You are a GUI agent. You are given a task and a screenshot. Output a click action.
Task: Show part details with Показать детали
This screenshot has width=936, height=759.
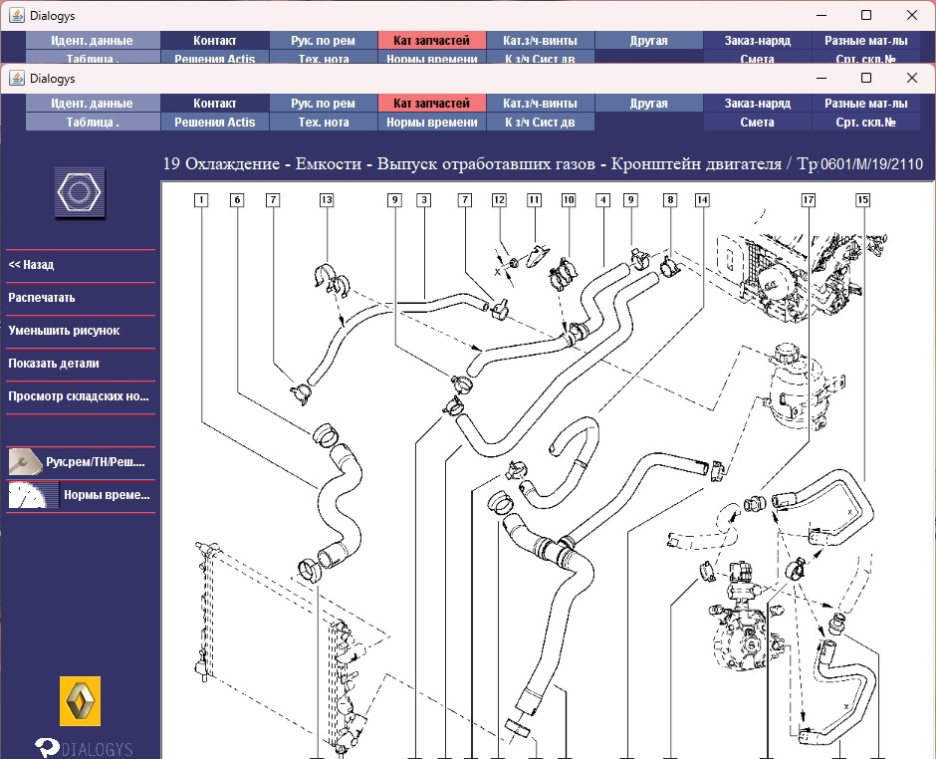click(x=54, y=364)
